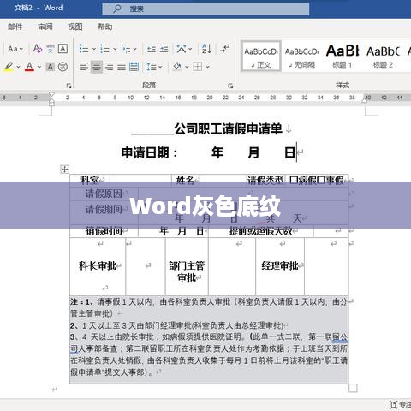Image resolution: width=411 pixels, height=411 pixels.
Task: Click the title 公司职工请假申请单
Action: coord(229,129)
